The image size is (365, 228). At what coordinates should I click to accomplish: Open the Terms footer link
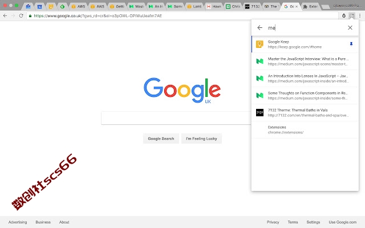[293, 222]
